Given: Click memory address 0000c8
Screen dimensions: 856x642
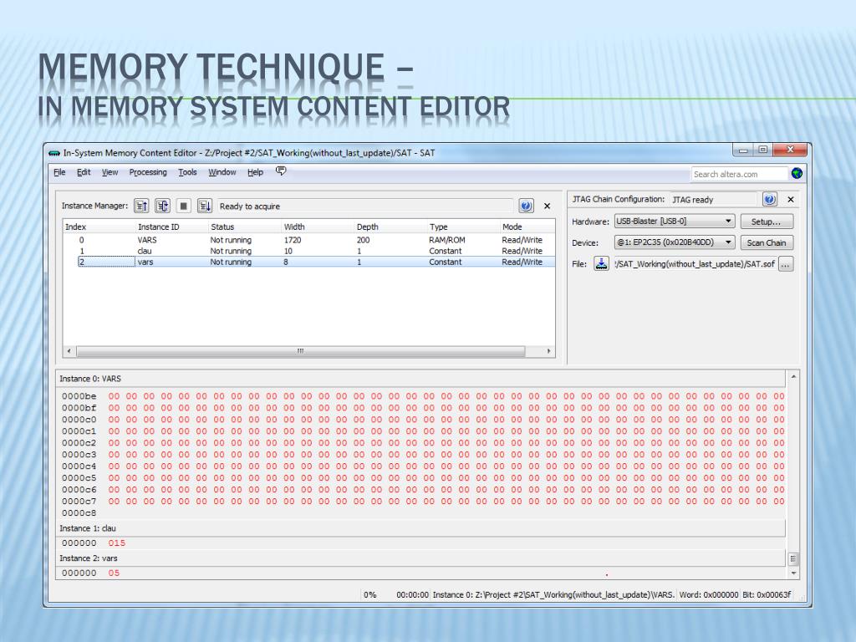Looking at the screenshot, I should [79, 513].
